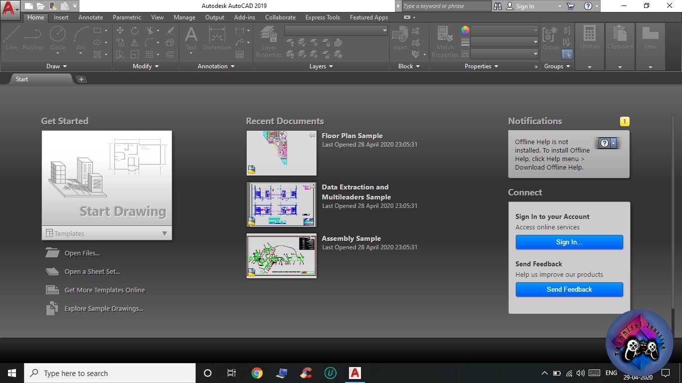Click the Table tool in Annotation panel
682x383 pixels.
(240, 54)
